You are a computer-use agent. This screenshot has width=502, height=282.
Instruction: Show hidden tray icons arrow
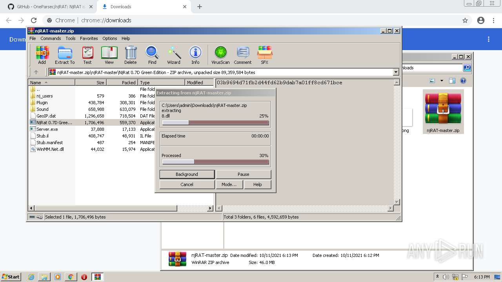[x=437, y=277]
